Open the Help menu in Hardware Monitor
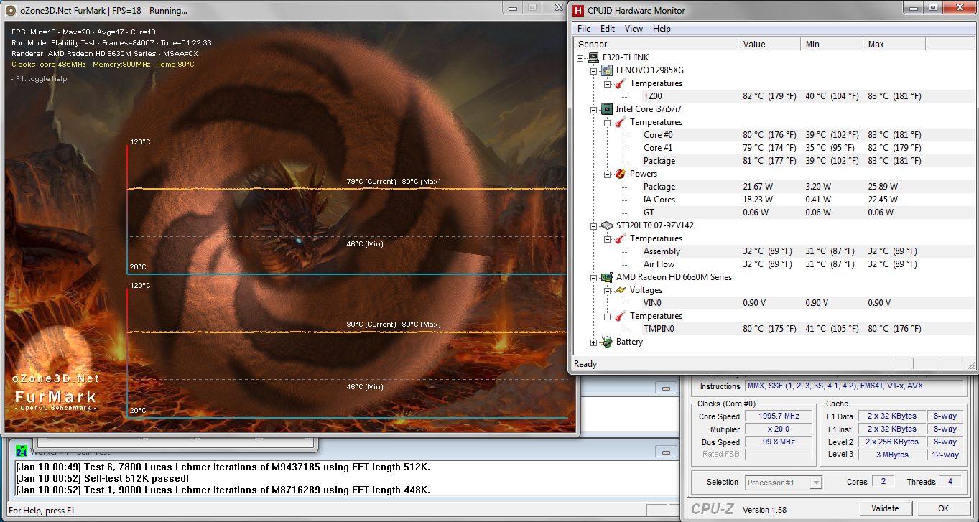Image resolution: width=979 pixels, height=522 pixels. [x=662, y=29]
